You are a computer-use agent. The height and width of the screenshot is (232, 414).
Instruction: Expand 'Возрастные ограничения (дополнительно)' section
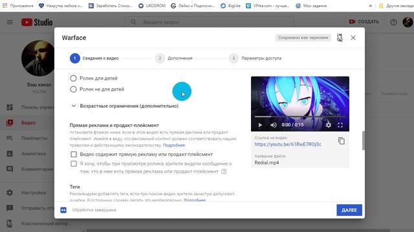click(125, 106)
